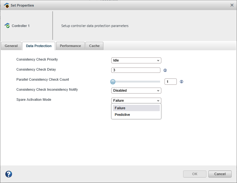Close the Set Properties dialog
The height and width of the screenshot is (183, 237).
click(x=232, y=5)
